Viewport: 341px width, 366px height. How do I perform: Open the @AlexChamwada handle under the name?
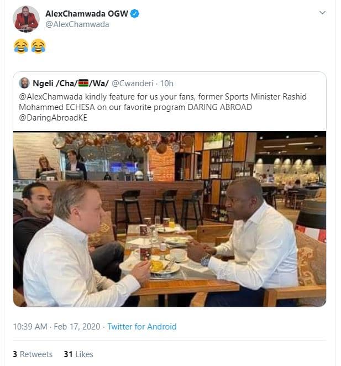click(x=77, y=24)
